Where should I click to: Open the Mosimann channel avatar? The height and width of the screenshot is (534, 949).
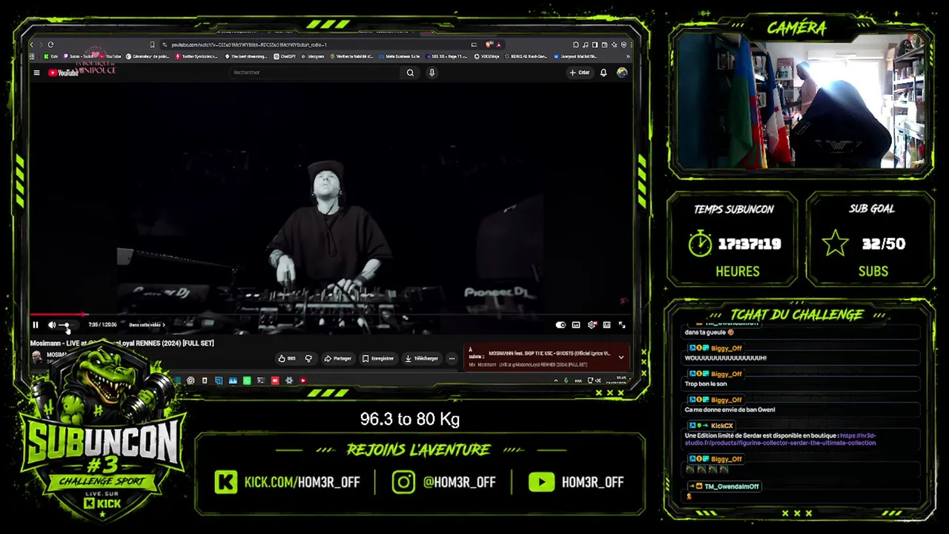[36, 357]
